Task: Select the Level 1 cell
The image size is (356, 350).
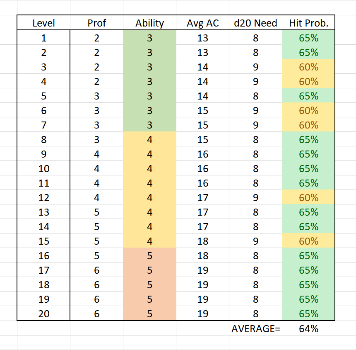Action: 43,38
